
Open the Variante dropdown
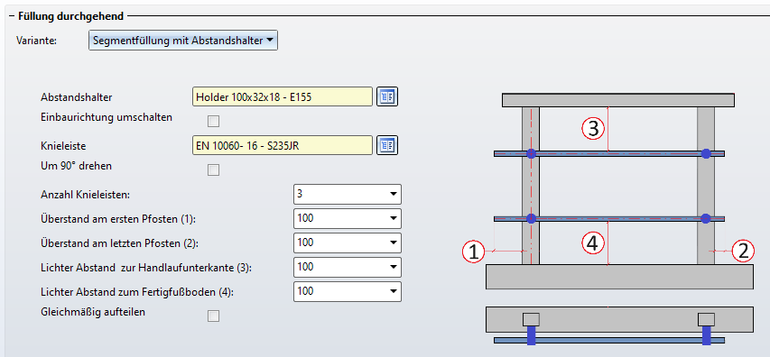pos(183,41)
